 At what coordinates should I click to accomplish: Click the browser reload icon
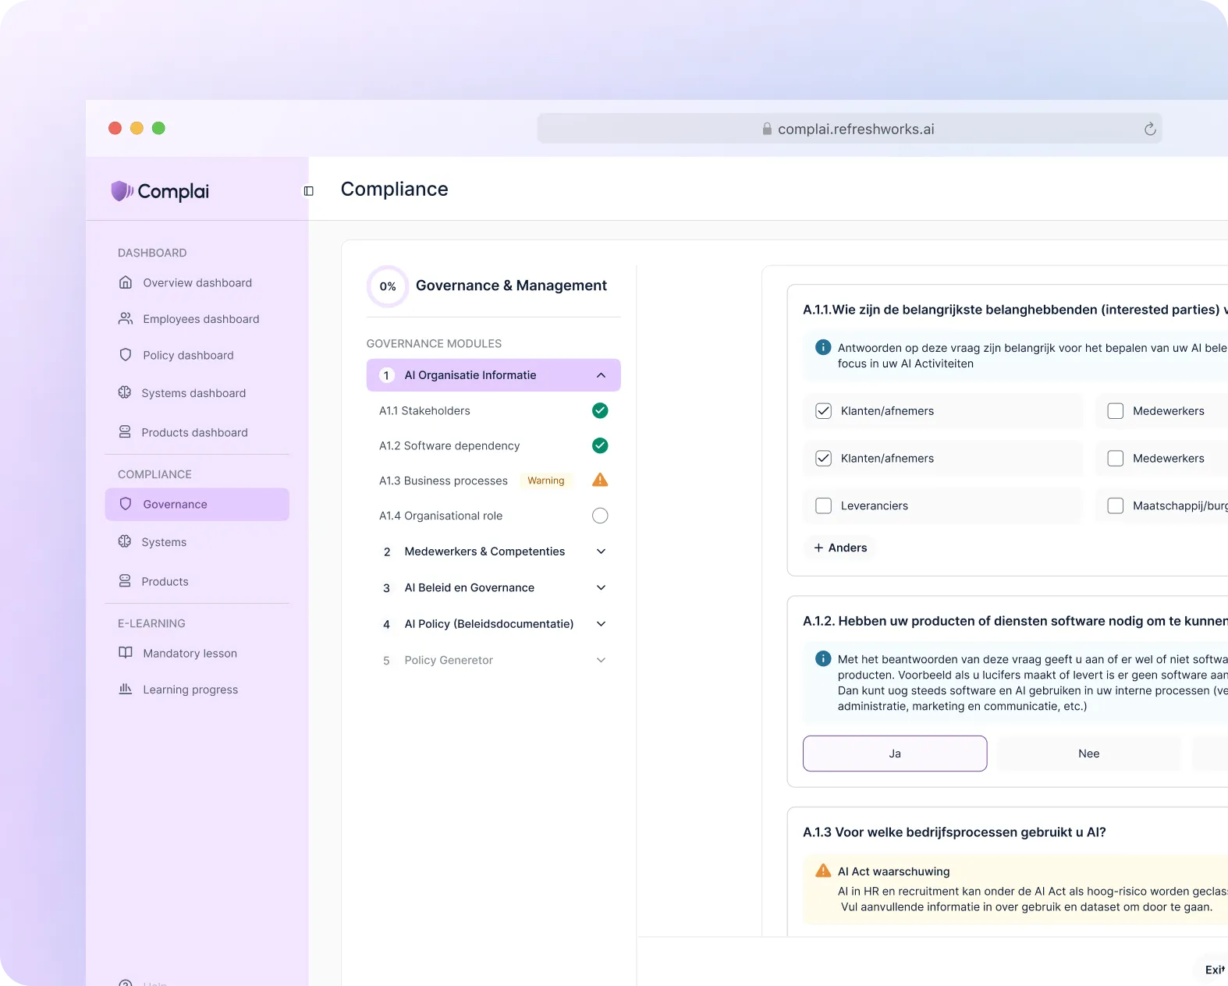tap(1149, 129)
